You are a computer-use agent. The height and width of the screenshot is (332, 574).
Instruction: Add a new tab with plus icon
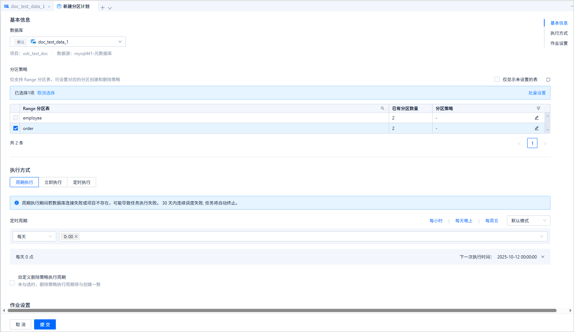click(103, 8)
